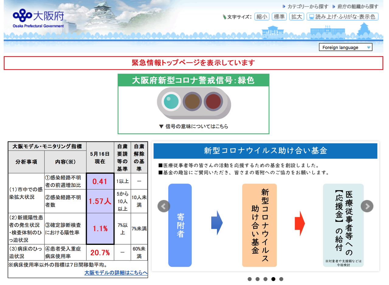Click the (1)市中での感染拡大状況 row label
The image size is (389, 285).
26,193
